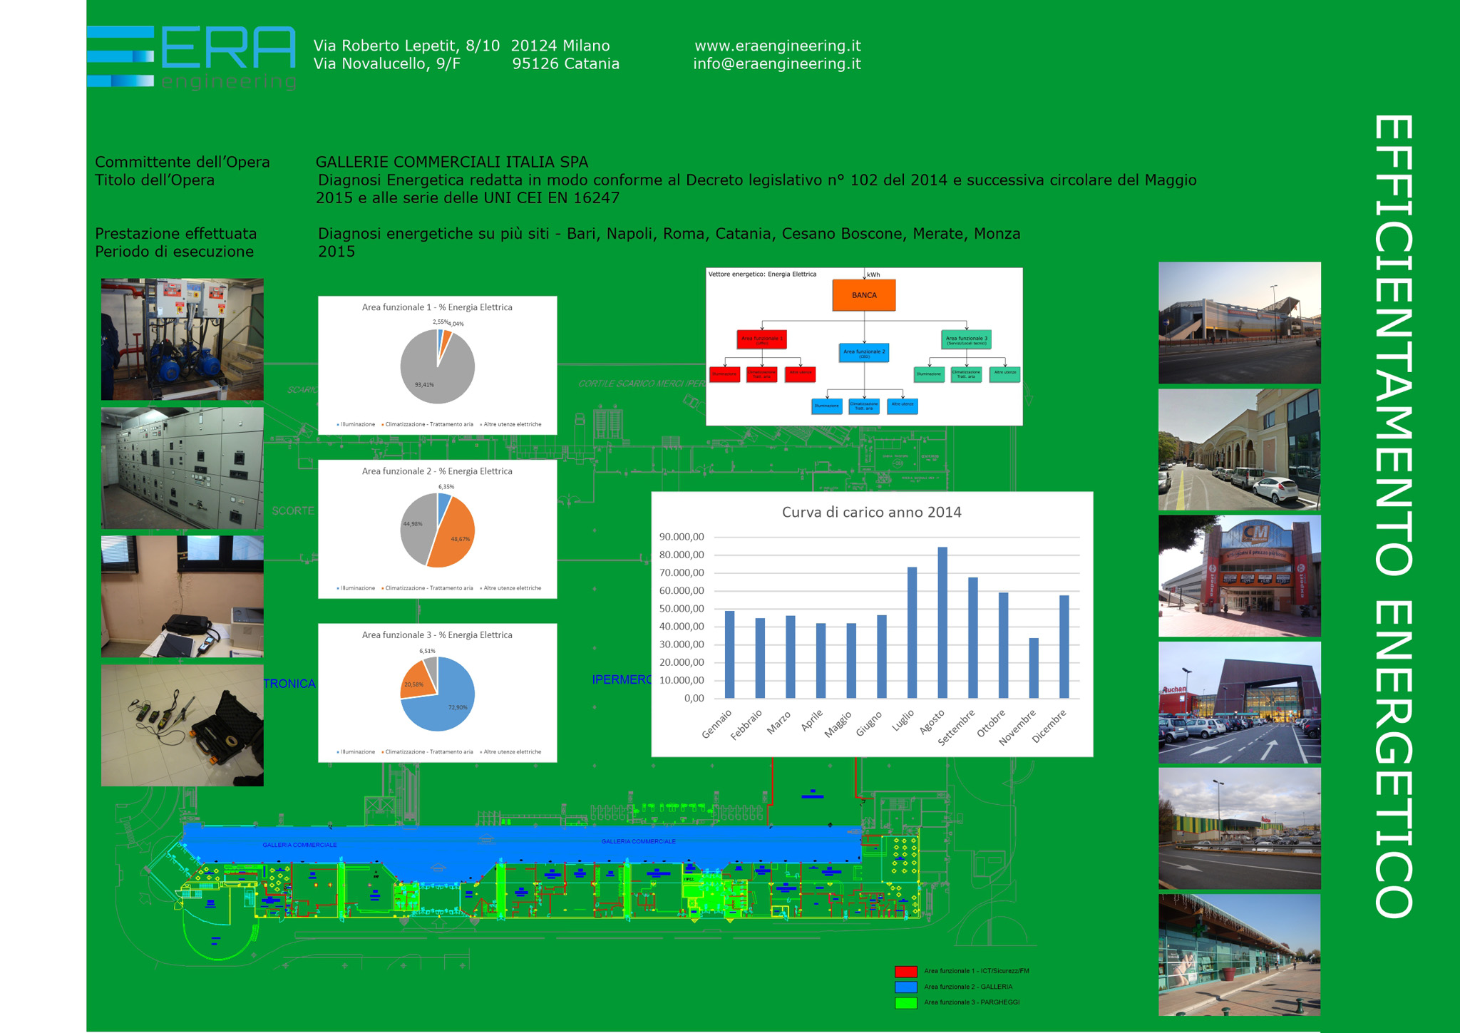Click the Curva di carico anno 2014 title
1460x1033 pixels.
click(x=871, y=512)
